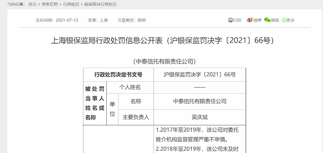Click the dash value beside 个人姓名

(200, 87)
